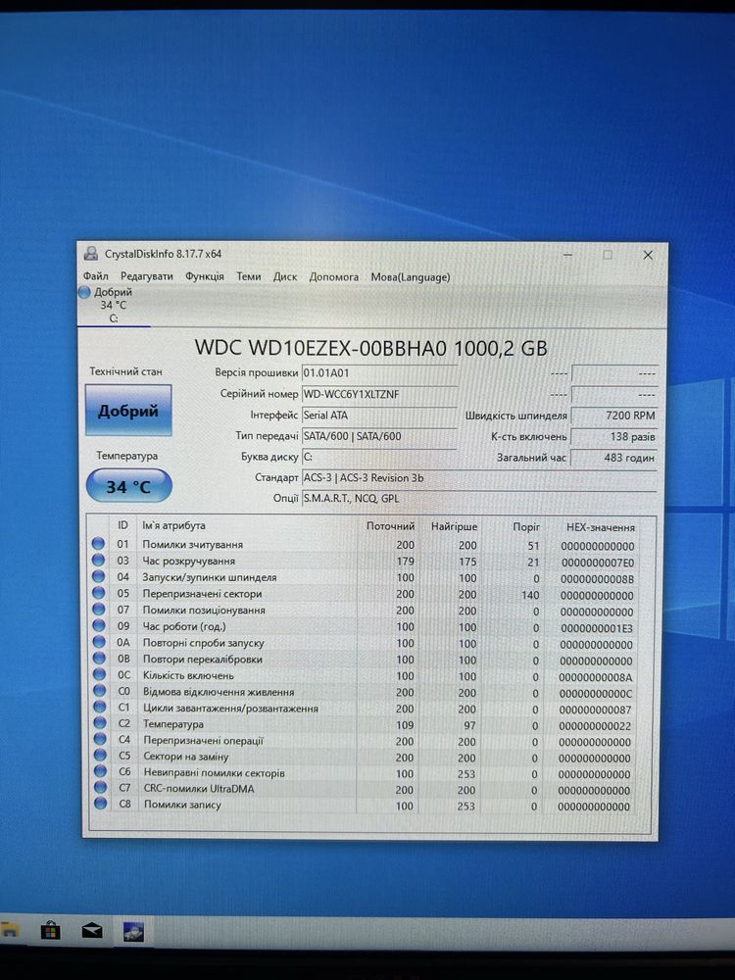The width and height of the screenshot is (735, 980).
Task: Open File Explorer from the taskbar
Action: point(9,931)
